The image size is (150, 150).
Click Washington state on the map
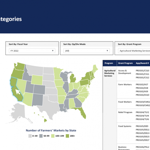(x=20, y=66)
